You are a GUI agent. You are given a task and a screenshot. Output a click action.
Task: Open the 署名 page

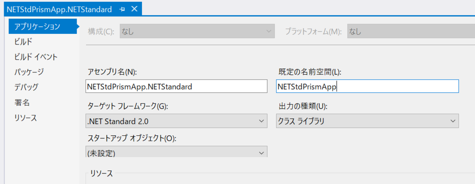[22, 102]
